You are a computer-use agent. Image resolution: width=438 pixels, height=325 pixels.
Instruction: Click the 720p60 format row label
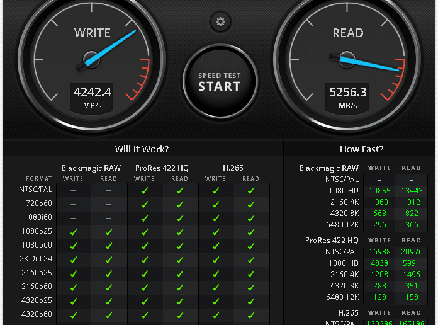coord(39,203)
